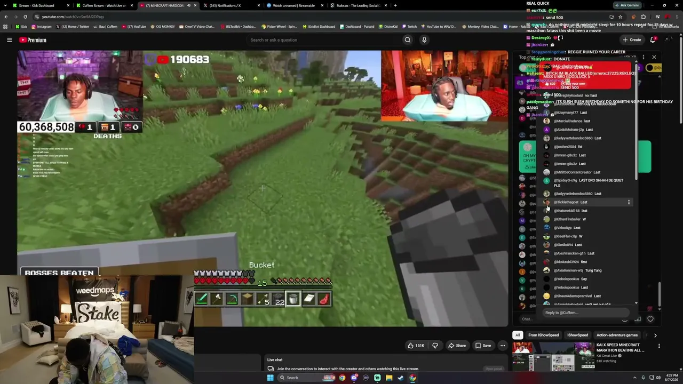The width and height of the screenshot is (683, 384).
Task: Open the Kick bookmark
Action: tap(21, 26)
